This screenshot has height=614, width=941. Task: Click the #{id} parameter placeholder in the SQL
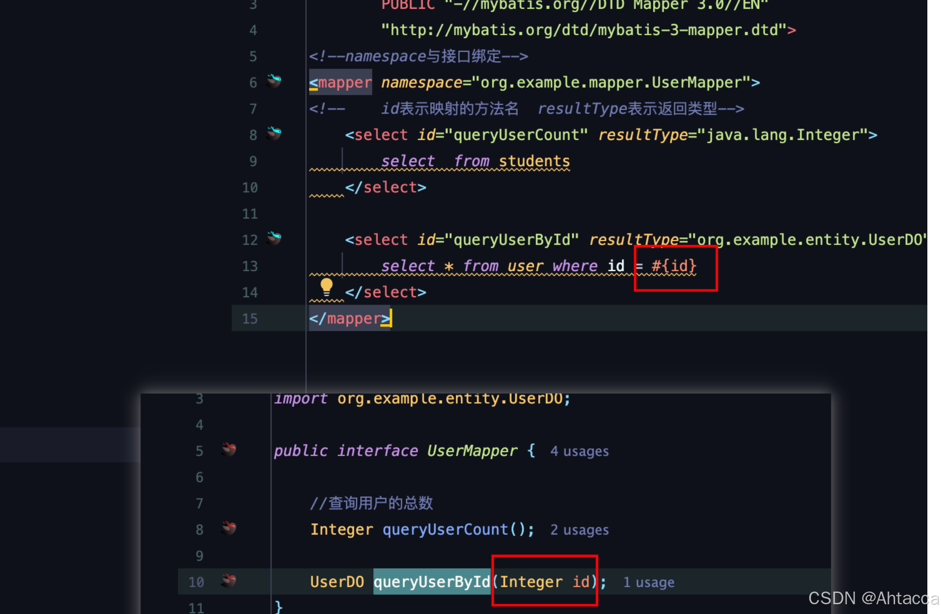[674, 266]
